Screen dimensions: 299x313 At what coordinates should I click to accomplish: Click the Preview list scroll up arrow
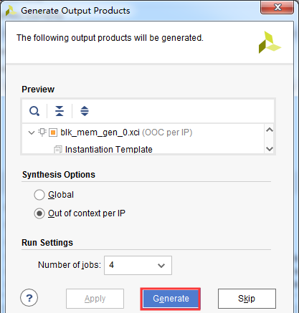(270, 130)
